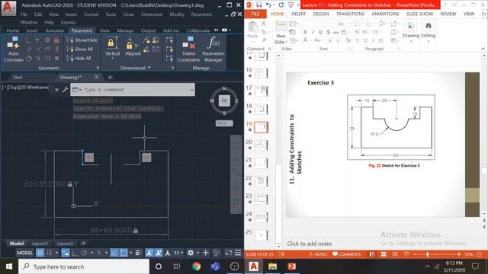Click the status bar customization hamburger icon
This screenshot has width=488, height=274.
pyautogui.click(x=238, y=253)
